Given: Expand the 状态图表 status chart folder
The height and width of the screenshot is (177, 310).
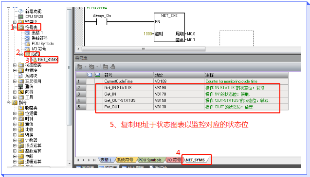Looking at the screenshot, I should (x=15, y=65).
